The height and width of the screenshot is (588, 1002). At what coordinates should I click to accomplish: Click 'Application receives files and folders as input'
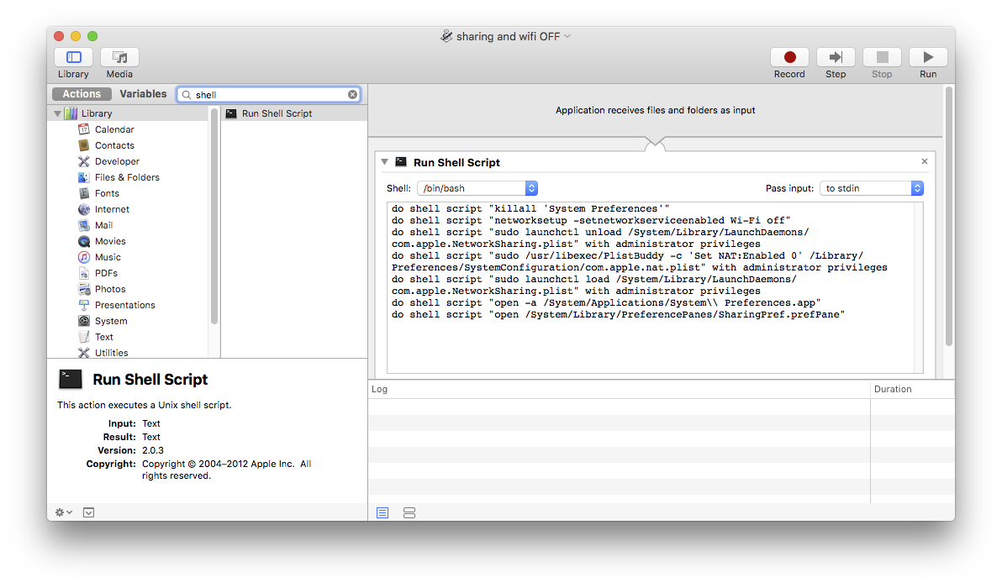click(x=655, y=110)
